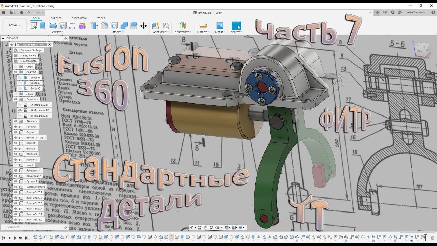Expand the Sketches folder
The image size is (437, 246).
pos(10,121)
